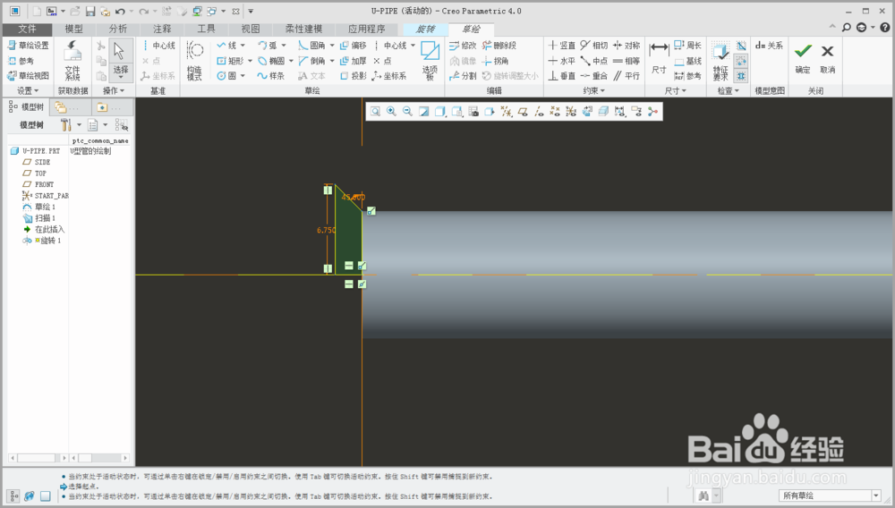Image resolution: width=895 pixels, height=508 pixels.
Task: Select the Spline (样条) sketch tool
Action: pyautogui.click(x=270, y=76)
